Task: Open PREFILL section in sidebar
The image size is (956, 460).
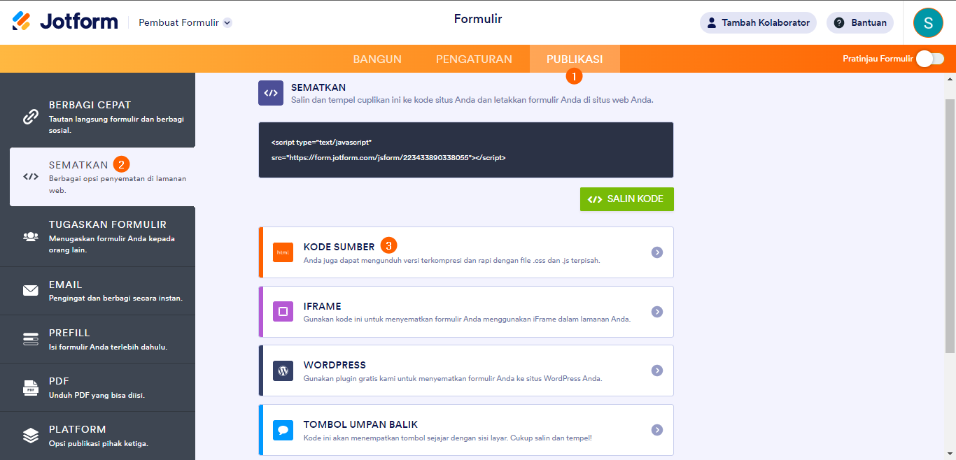Action: click(x=97, y=339)
